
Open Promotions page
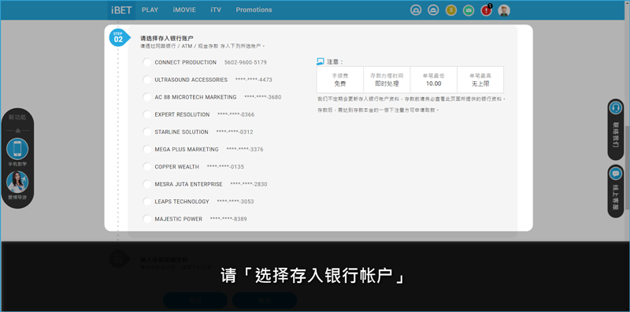pyautogui.click(x=254, y=10)
